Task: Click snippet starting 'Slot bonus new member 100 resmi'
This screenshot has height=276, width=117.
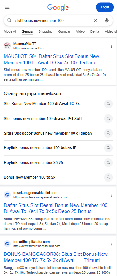Action: [55, 75]
